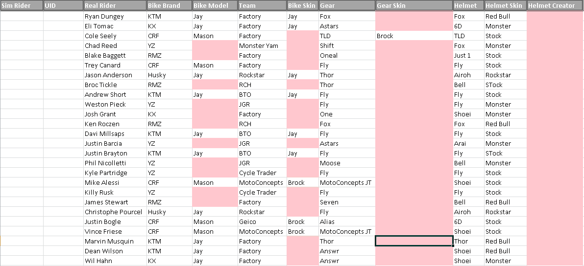Viewport: 584px width, 266px height.
Task: Select the Moose gear cell
Action: (x=347, y=163)
